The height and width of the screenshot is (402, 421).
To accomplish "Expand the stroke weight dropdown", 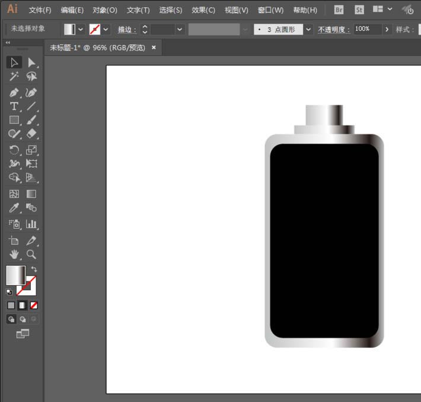I will pyautogui.click(x=180, y=29).
